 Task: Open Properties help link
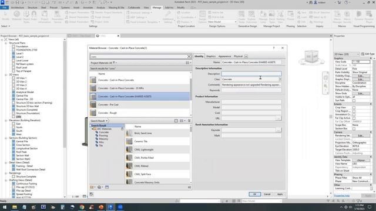point(342,196)
